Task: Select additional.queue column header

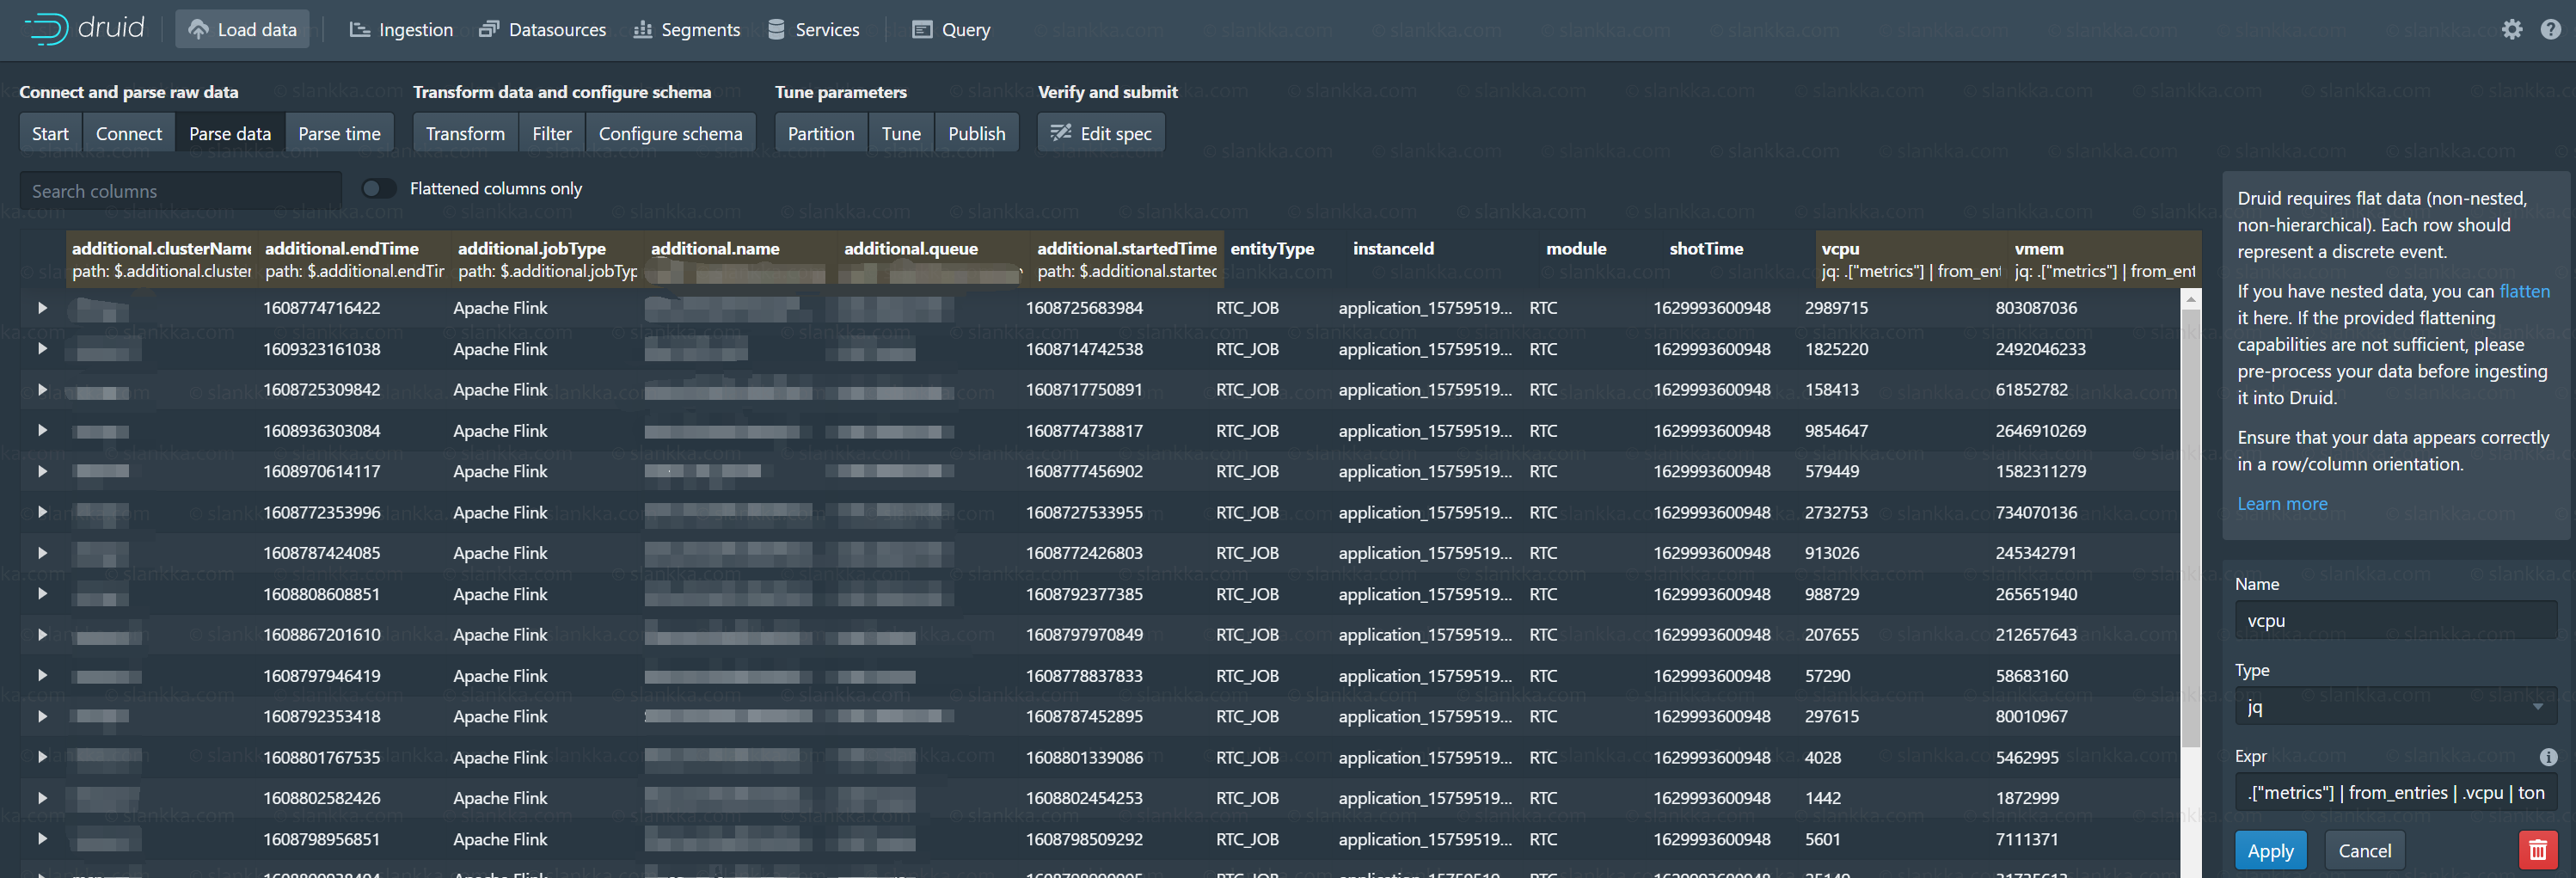Action: coord(933,259)
